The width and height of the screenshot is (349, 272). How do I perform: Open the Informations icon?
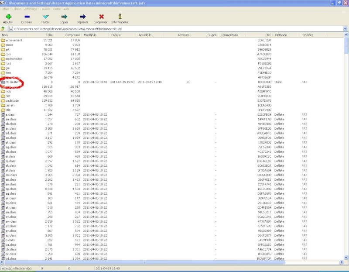point(120,17)
